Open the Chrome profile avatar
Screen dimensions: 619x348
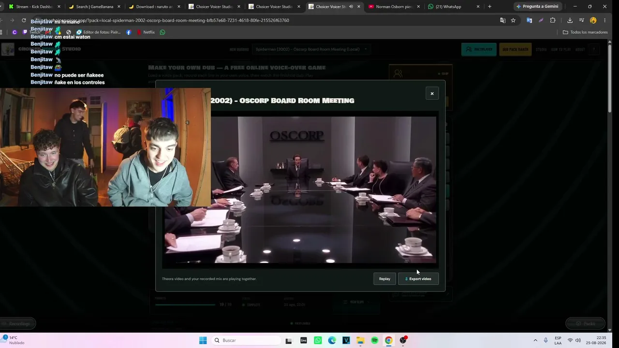(593, 20)
